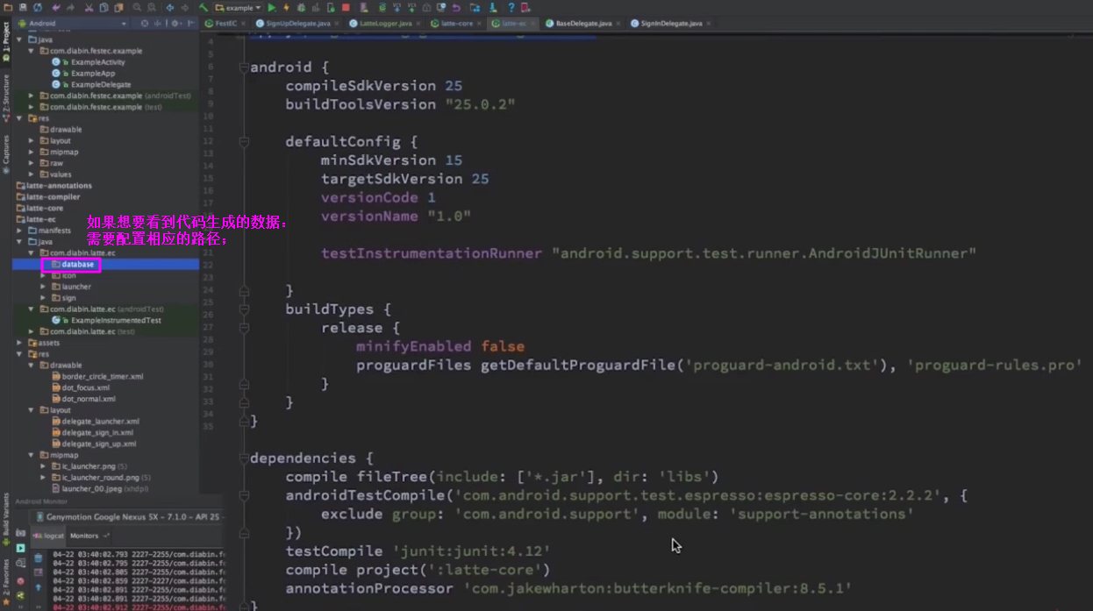The height and width of the screenshot is (611, 1093).
Task: Select delegate_launcher.xml file
Action: tap(95, 422)
